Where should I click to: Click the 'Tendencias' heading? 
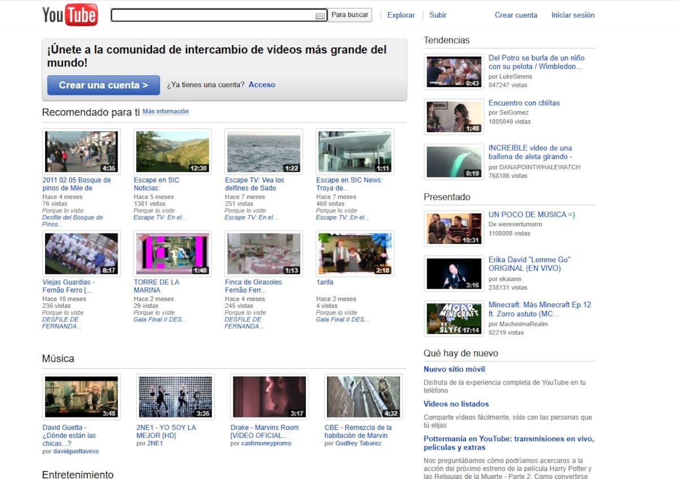pyautogui.click(x=446, y=40)
